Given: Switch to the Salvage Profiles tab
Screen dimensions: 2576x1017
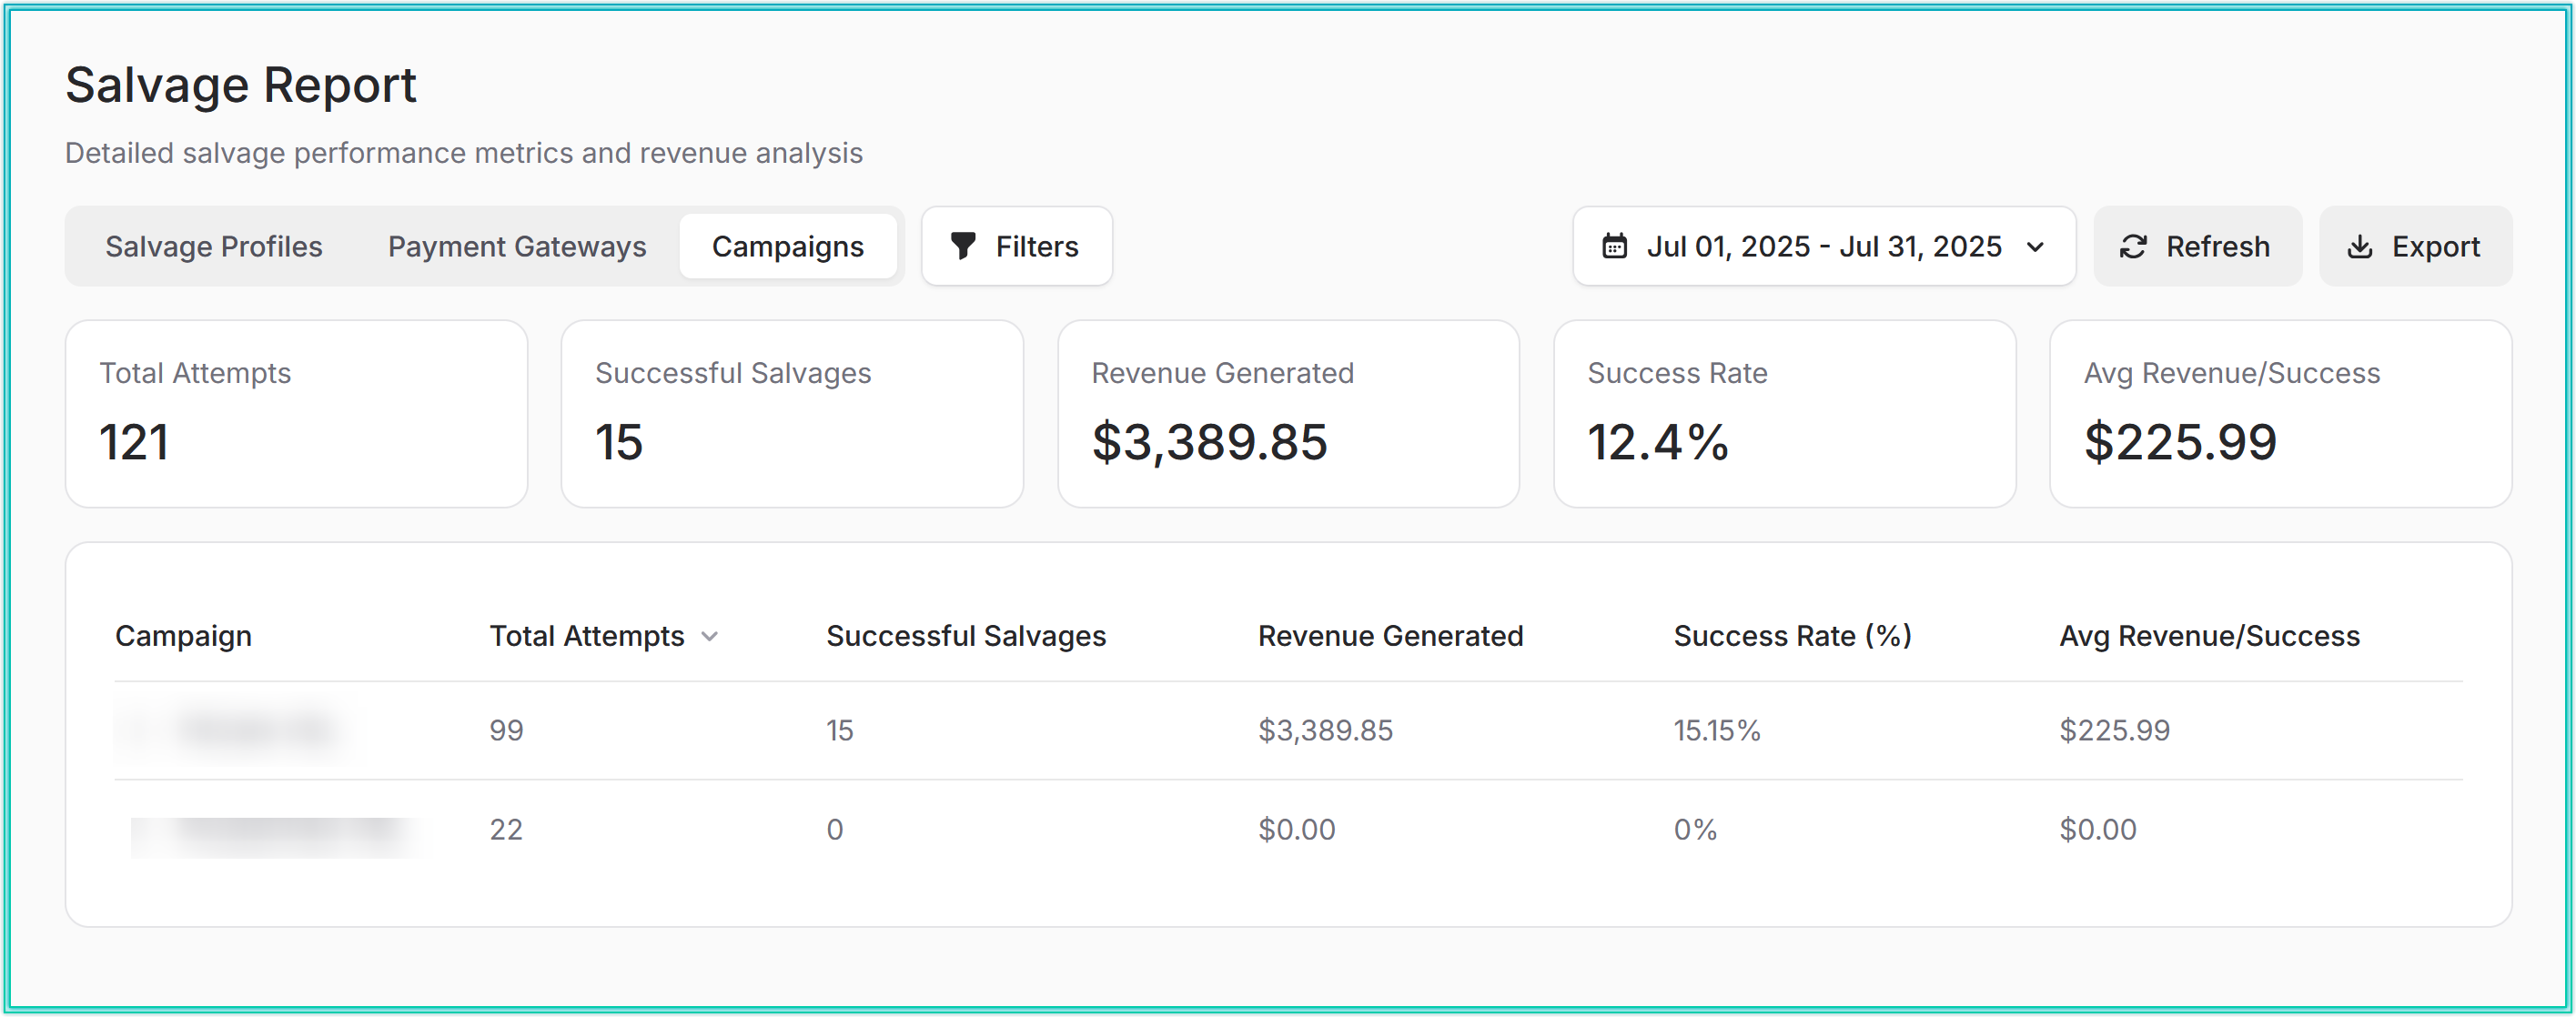Looking at the screenshot, I should [213, 246].
